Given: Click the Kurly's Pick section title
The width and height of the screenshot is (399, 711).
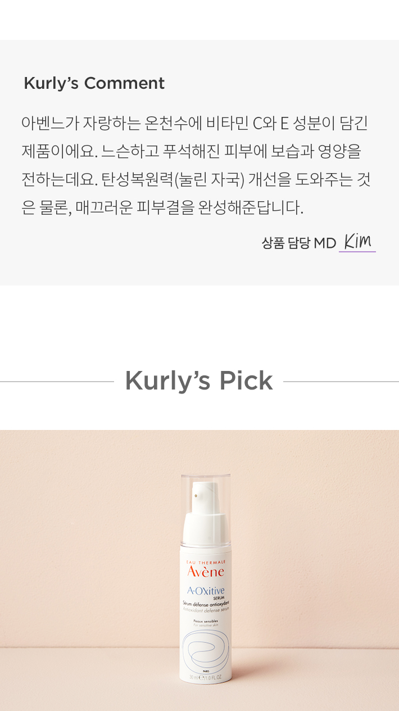Looking at the screenshot, I should [x=198, y=381].
